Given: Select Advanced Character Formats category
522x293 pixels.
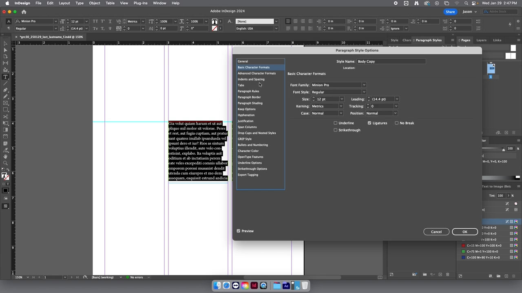Looking at the screenshot, I should (257, 73).
